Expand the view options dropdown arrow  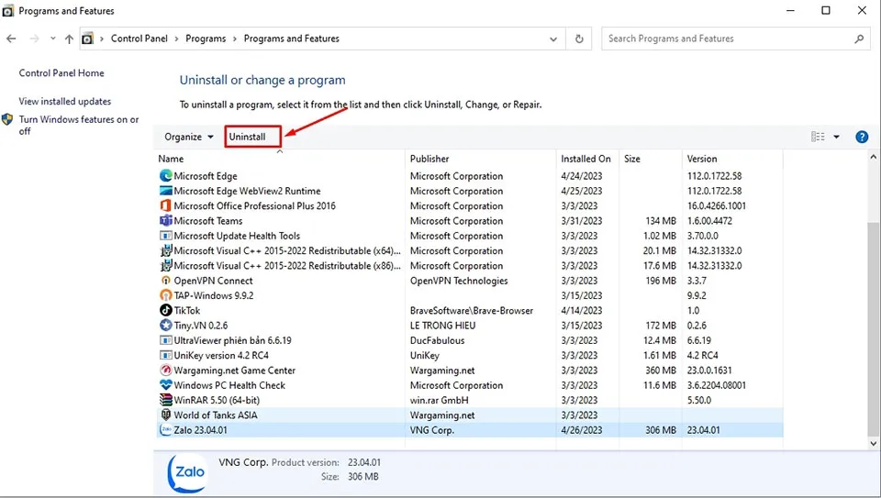(836, 137)
